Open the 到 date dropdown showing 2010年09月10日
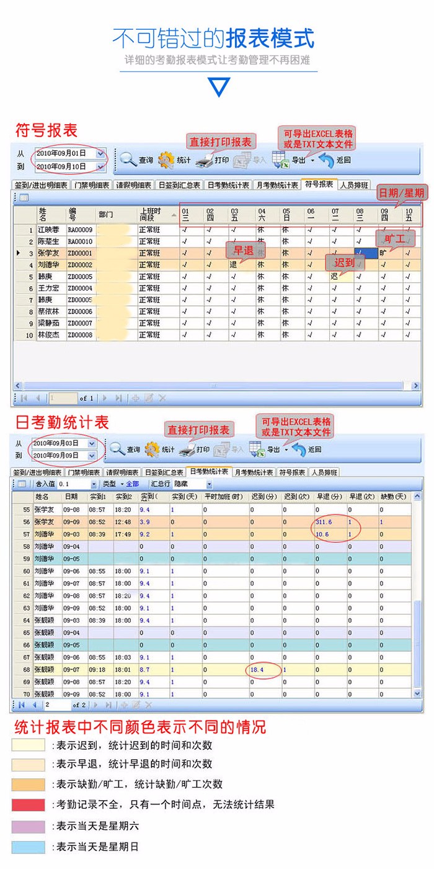Viewport: 434px width, 869px height. pos(100,166)
